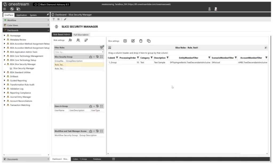This screenshot has height=165, width=273.
Task: Open the Journal Entry Manager dashboard group
Action: (20, 97)
